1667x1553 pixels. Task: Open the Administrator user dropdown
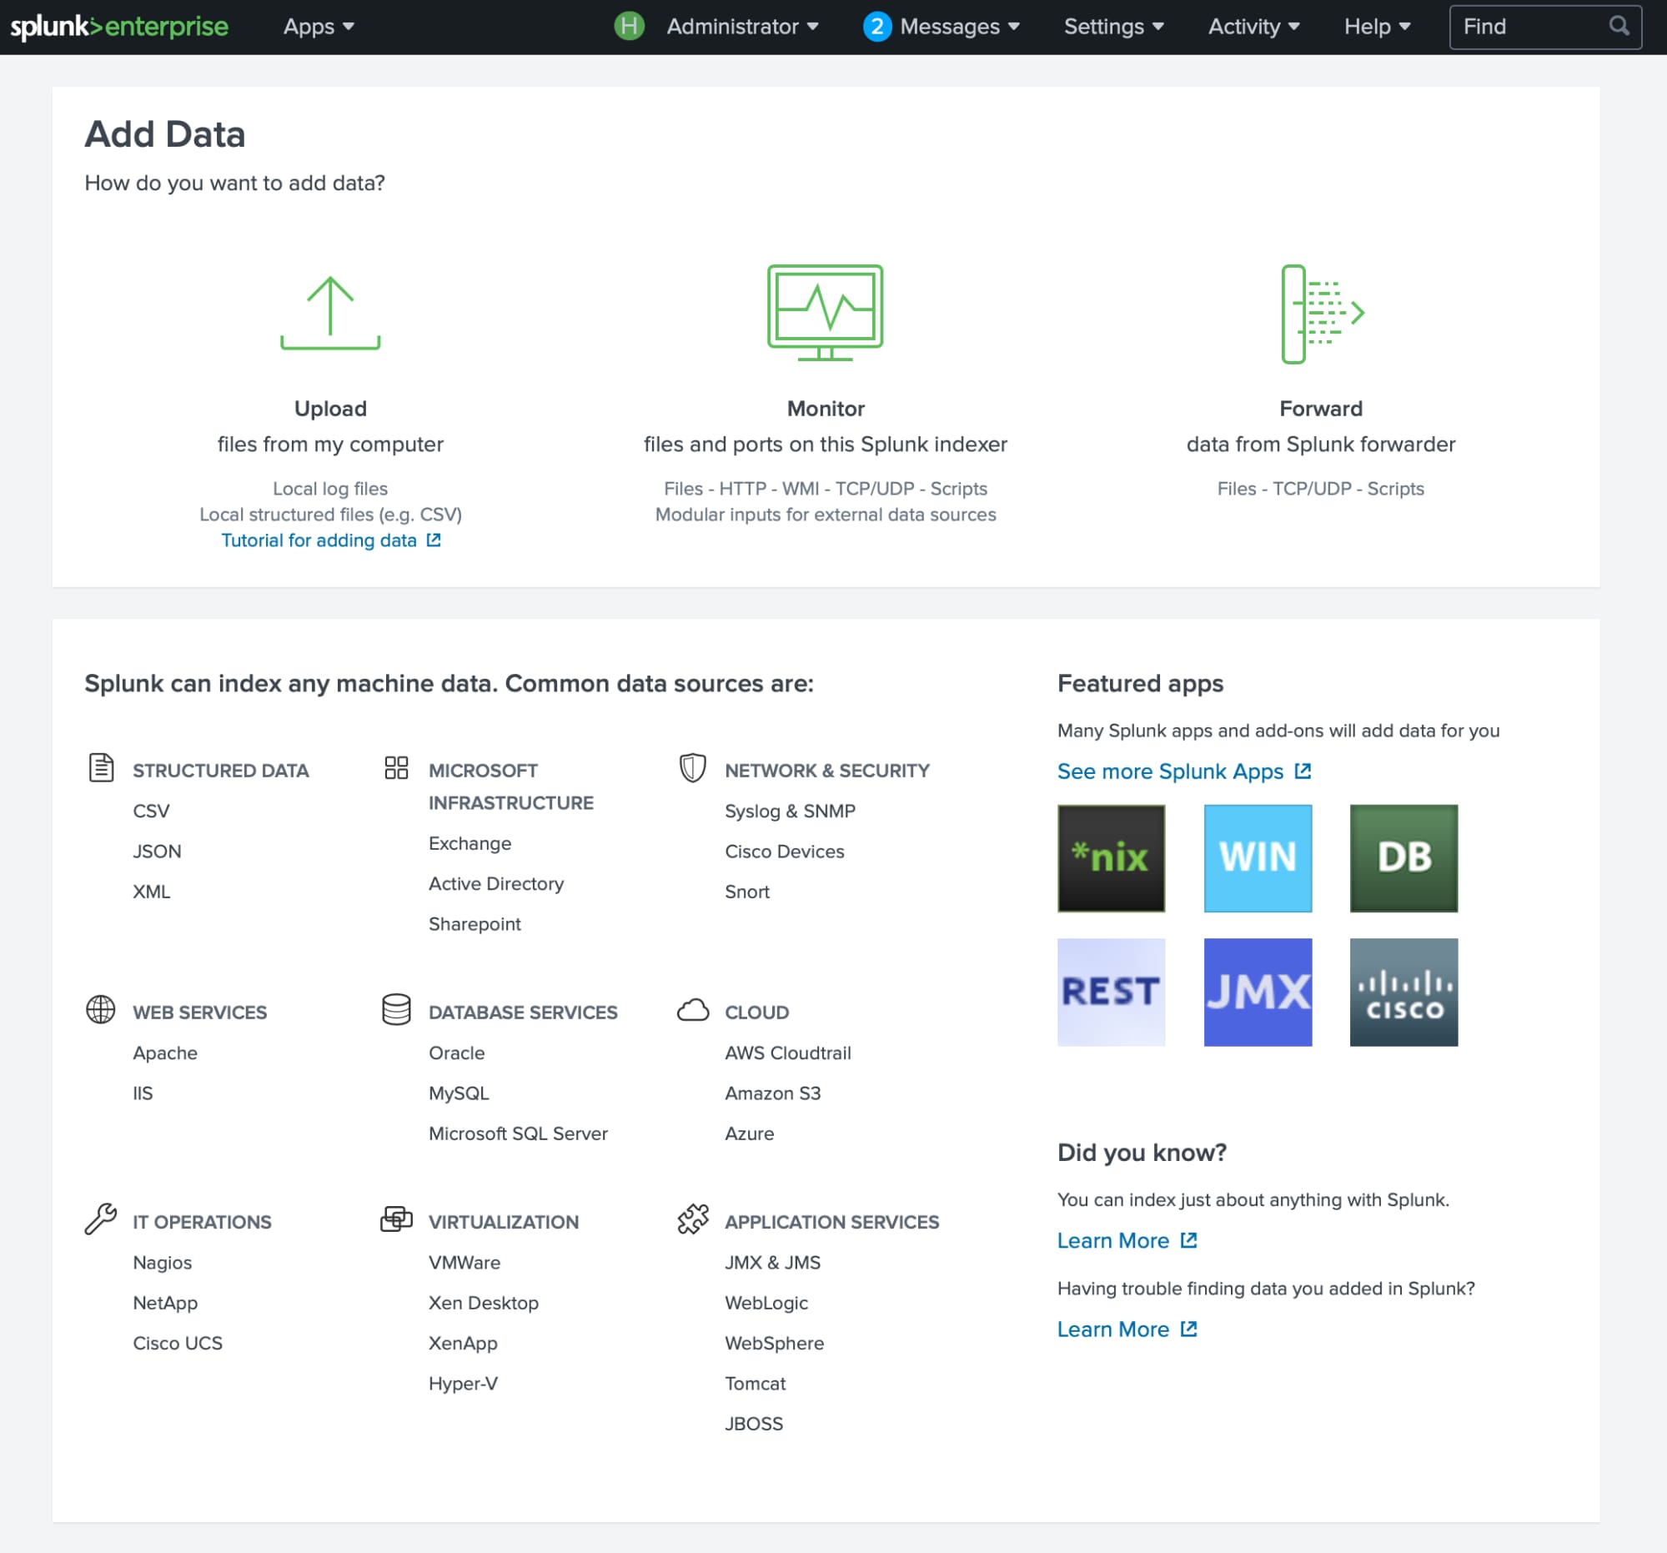coord(741,27)
